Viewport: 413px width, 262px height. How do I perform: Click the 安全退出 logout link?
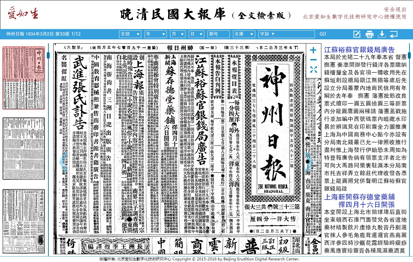pyautogui.click(x=395, y=10)
